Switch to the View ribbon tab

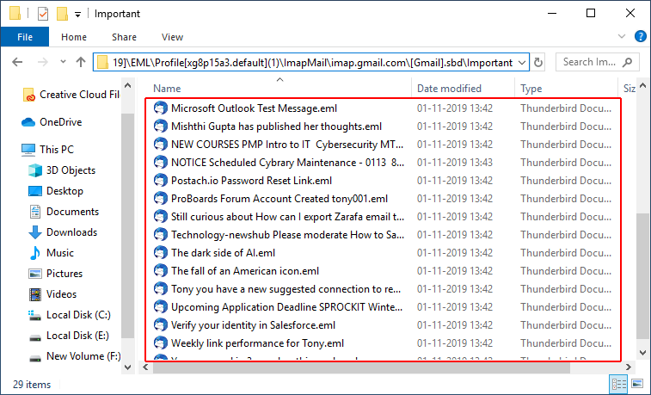(x=172, y=37)
